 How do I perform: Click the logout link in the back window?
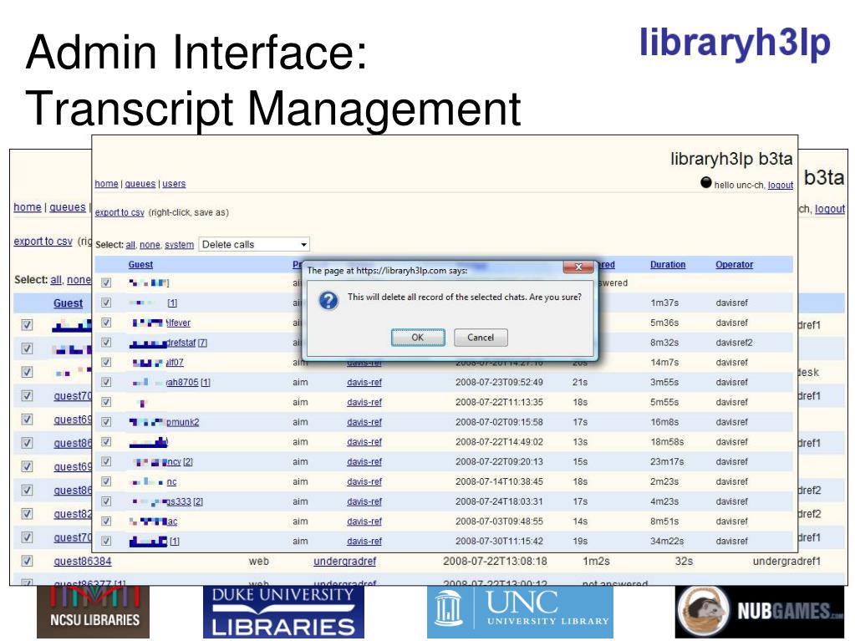tap(830, 209)
